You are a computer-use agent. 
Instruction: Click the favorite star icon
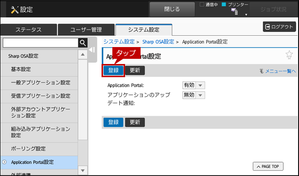[x=289, y=55]
